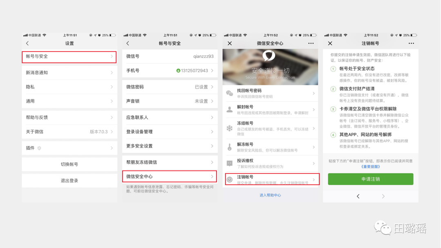Tap 帐号处于安全状态 heading
The width and height of the screenshot is (441, 248).
click(x=356, y=69)
